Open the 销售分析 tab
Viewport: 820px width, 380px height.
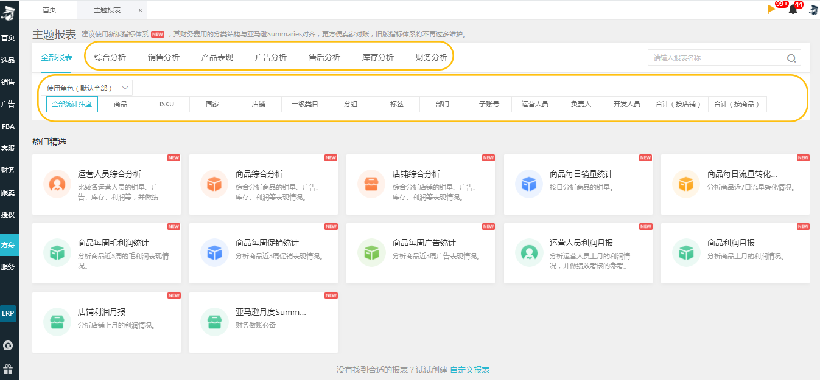click(164, 58)
